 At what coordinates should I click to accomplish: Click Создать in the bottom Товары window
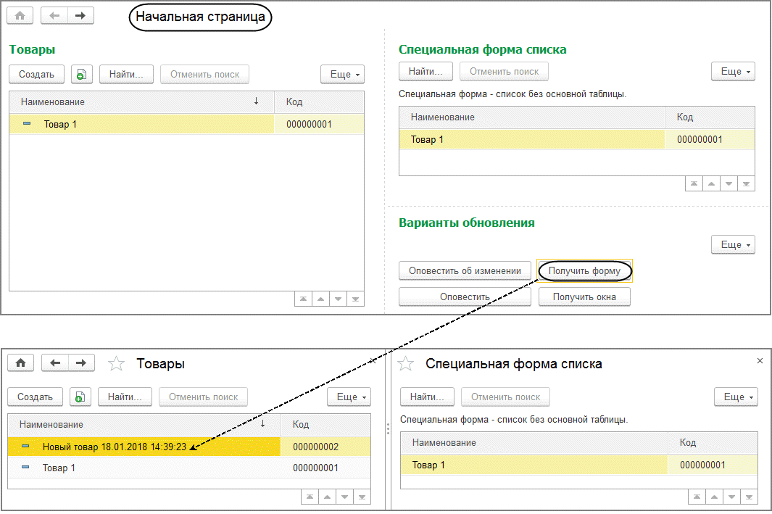point(35,397)
